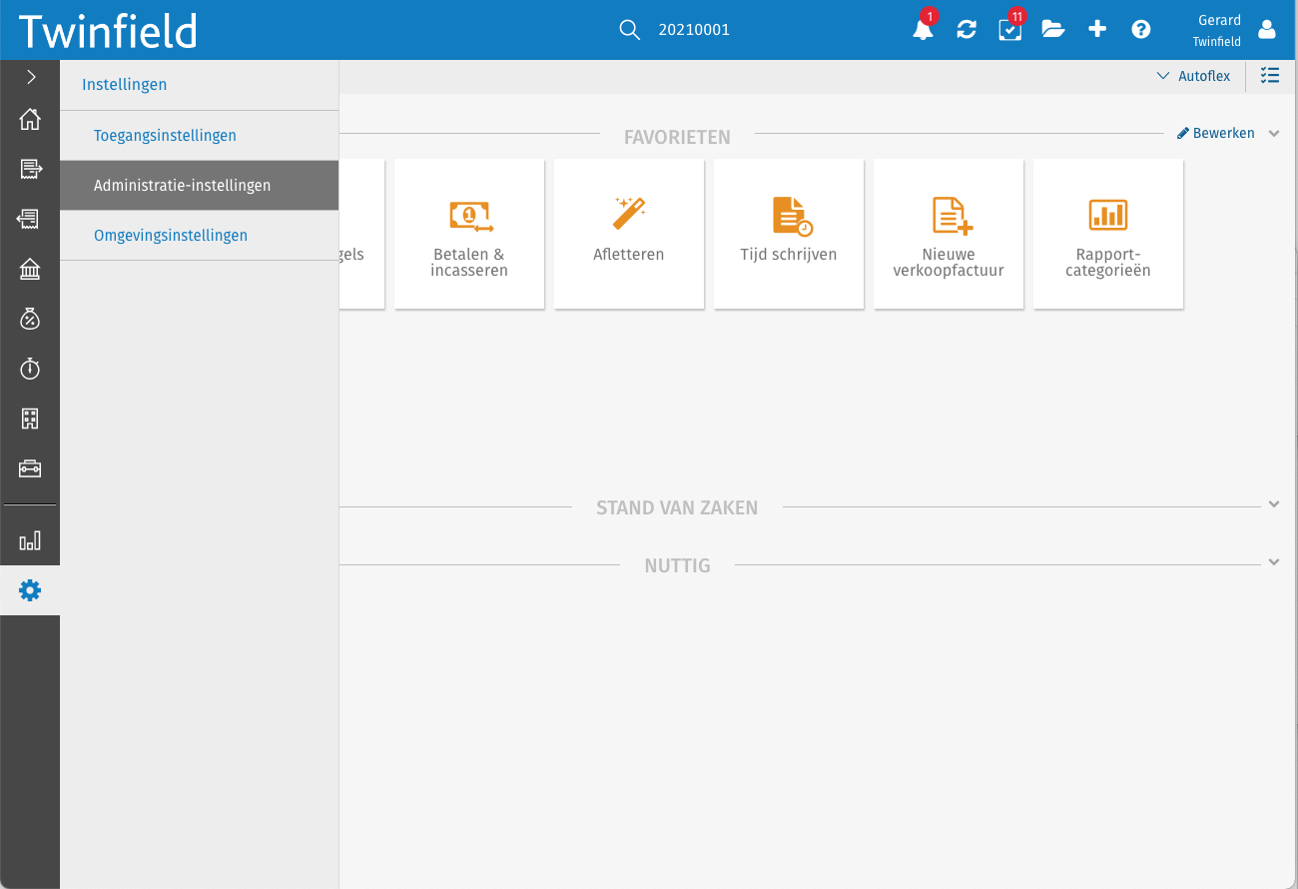Choose Omgevingsinstellingen in the menu
The image size is (1298, 889).
(x=171, y=236)
